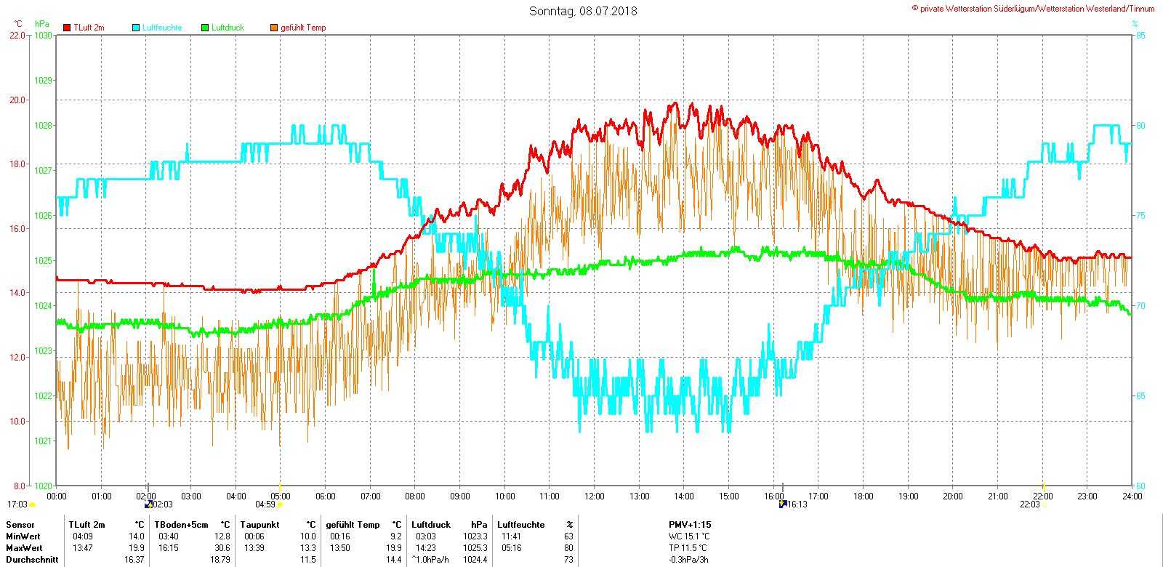The image size is (1163, 567).
Task: Click the private Wetterstation copyright text
Action: coord(1033,9)
